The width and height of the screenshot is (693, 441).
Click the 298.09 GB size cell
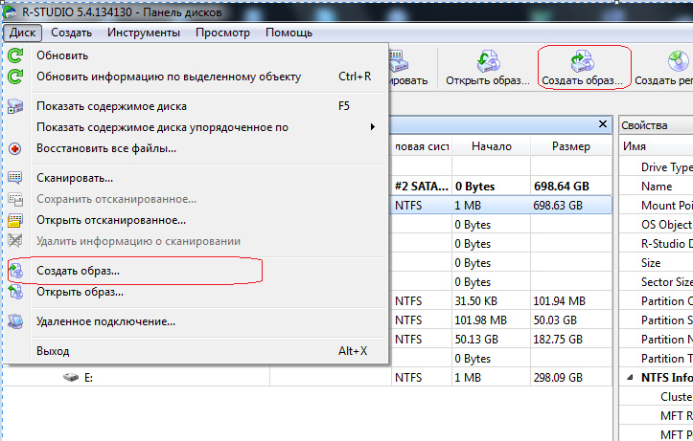(x=571, y=378)
